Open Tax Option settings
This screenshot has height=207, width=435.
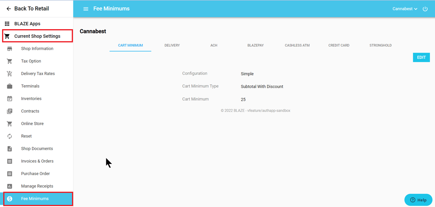point(31,61)
